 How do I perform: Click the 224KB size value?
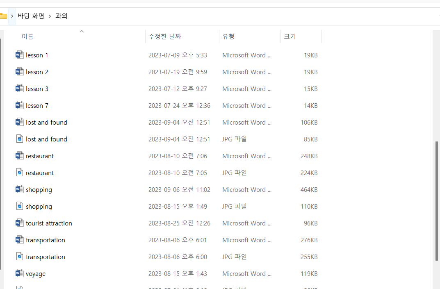pos(309,173)
